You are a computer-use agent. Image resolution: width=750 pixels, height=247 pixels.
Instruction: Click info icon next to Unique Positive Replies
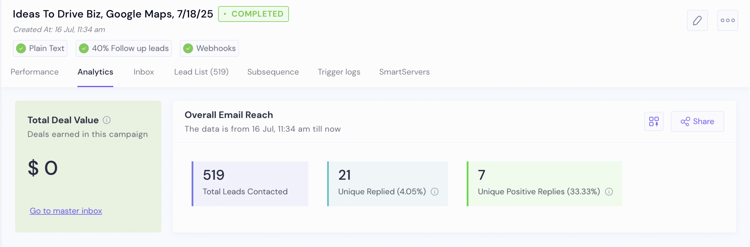pyautogui.click(x=609, y=192)
